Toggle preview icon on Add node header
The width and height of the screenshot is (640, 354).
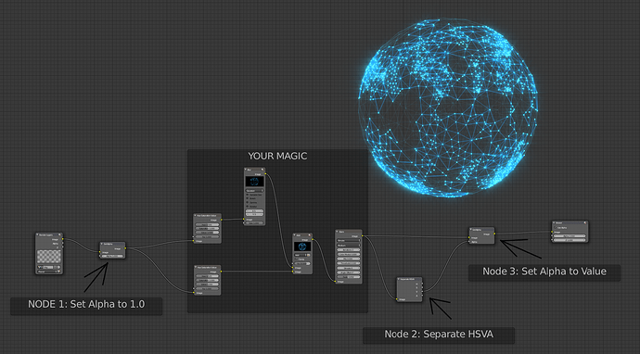click(310, 234)
